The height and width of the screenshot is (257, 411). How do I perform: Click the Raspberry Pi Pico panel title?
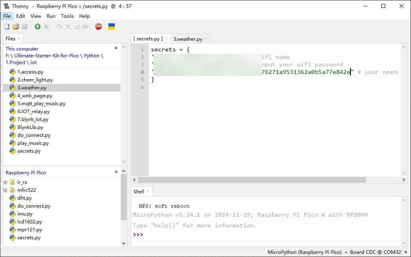[x=26, y=173]
